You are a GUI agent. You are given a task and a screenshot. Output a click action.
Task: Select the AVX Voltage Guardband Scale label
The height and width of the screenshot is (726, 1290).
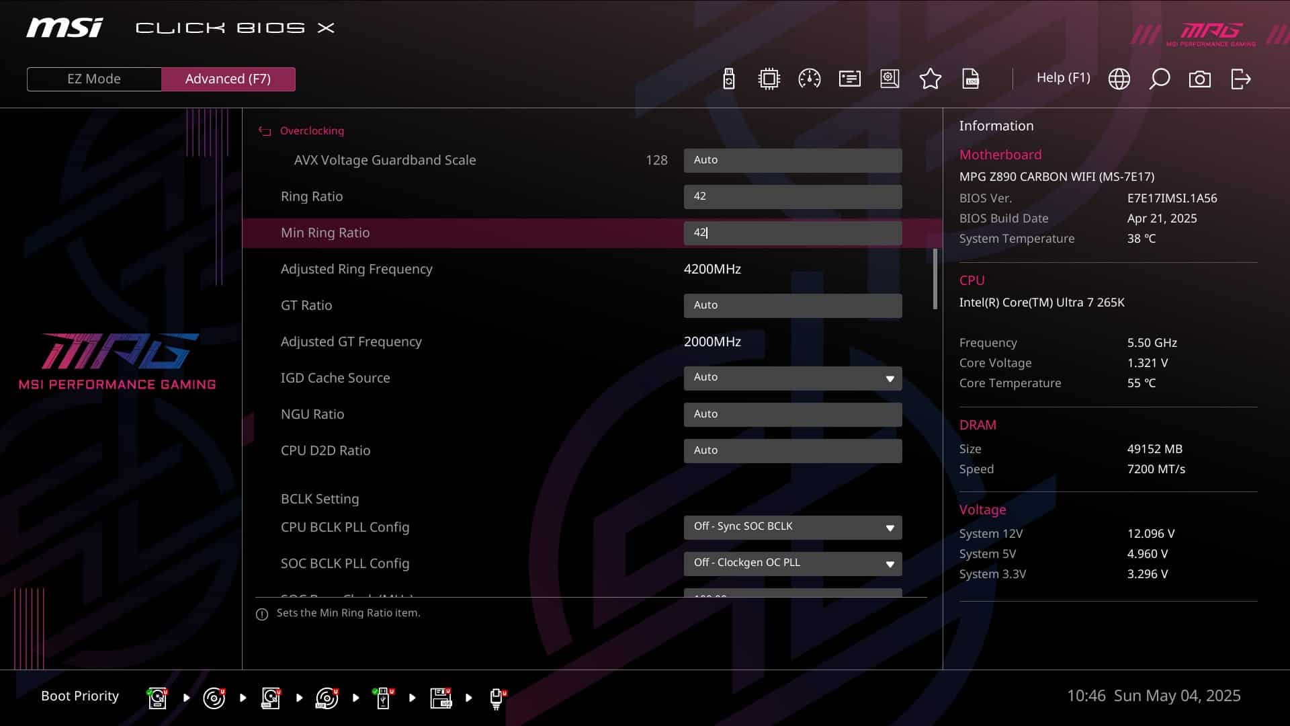tap(385, 160)
